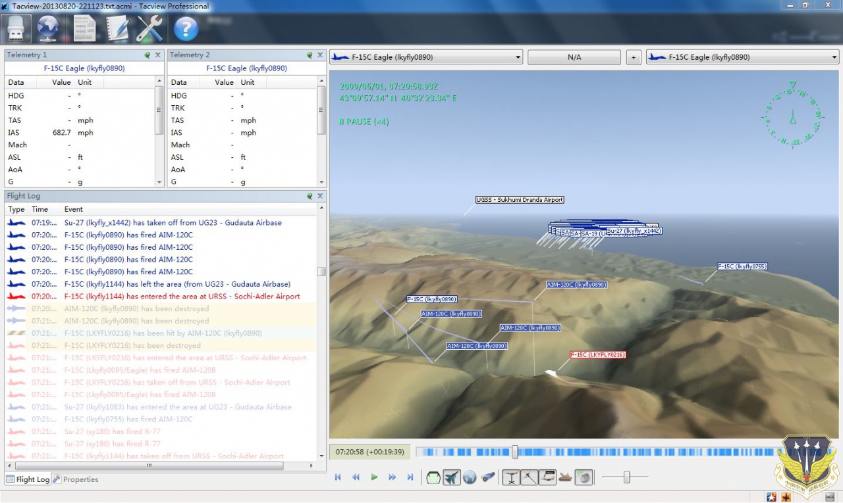This screenshot has width=843, height=503.
Task: Click the timeline position slider handle
Action: (515, 452)
